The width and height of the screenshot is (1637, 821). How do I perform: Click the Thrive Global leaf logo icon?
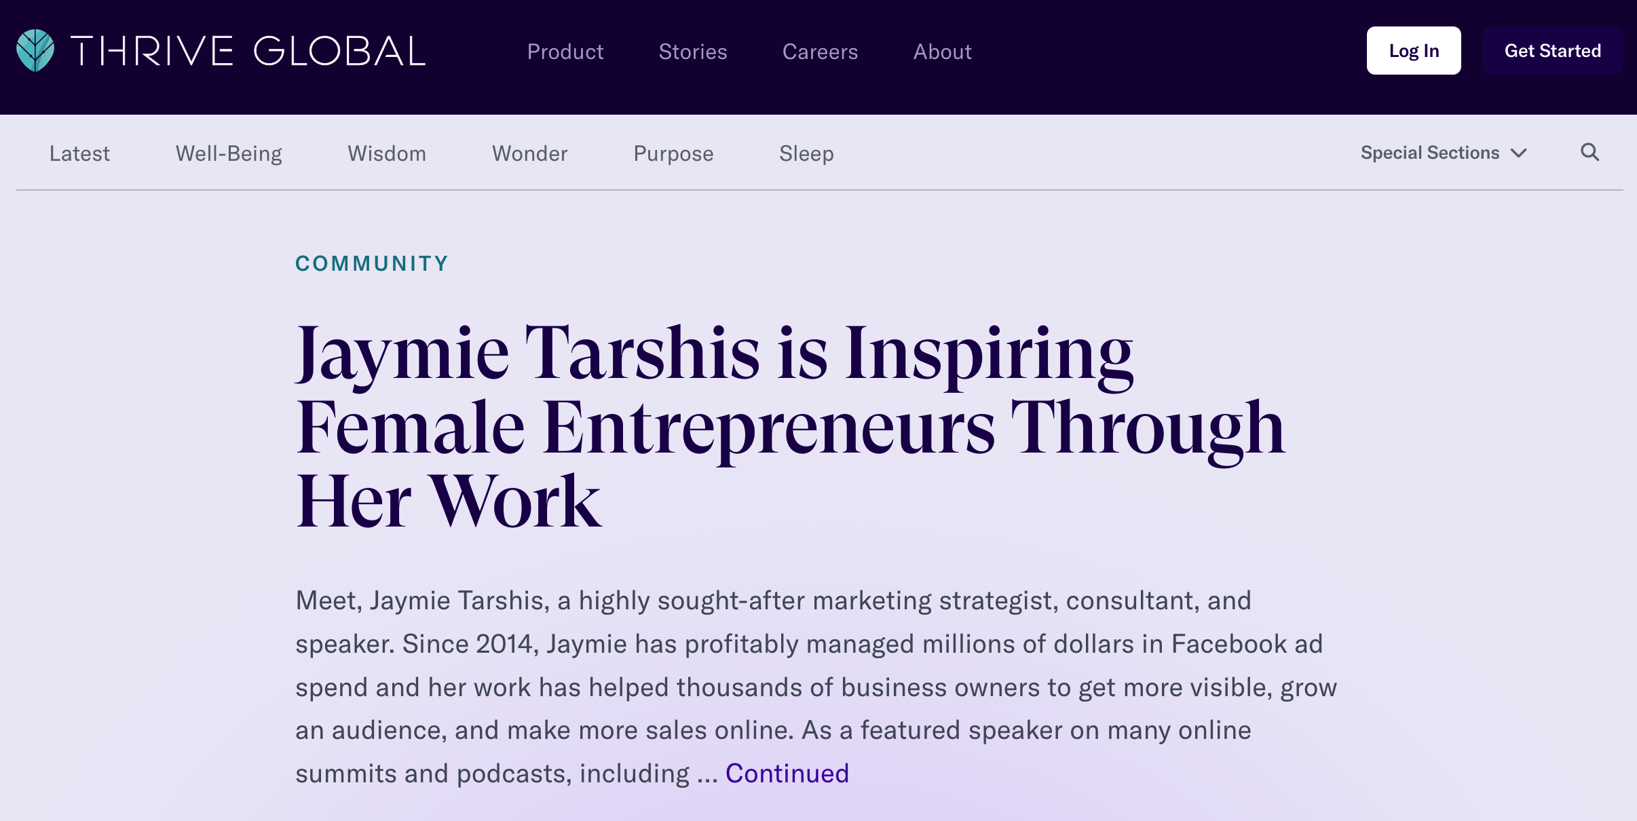click(35, 51)
